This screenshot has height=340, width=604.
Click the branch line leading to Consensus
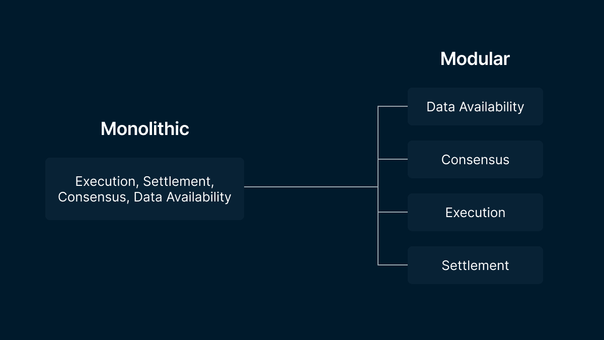pos(393,159)
